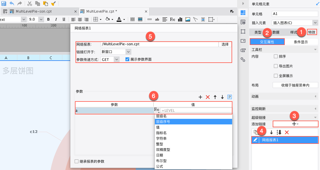Delete the selected link with red X
The width and height of the screenshot is (320, 170).
tap(287, 132)
